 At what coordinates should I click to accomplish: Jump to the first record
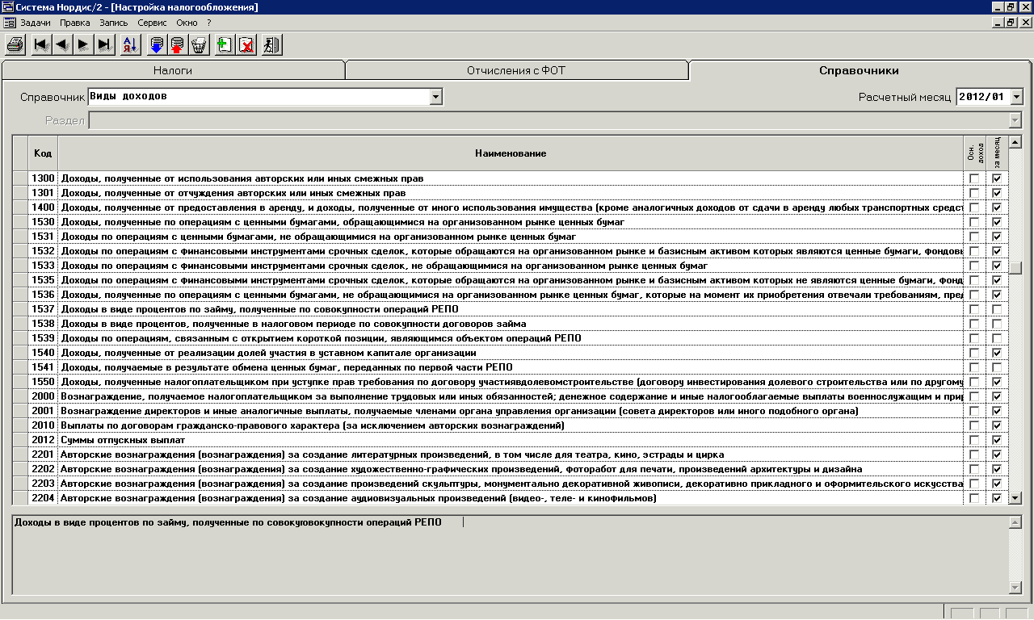(x=40, y=44)
